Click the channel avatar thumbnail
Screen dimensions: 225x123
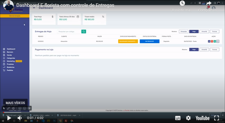click(x=8, y=6)
